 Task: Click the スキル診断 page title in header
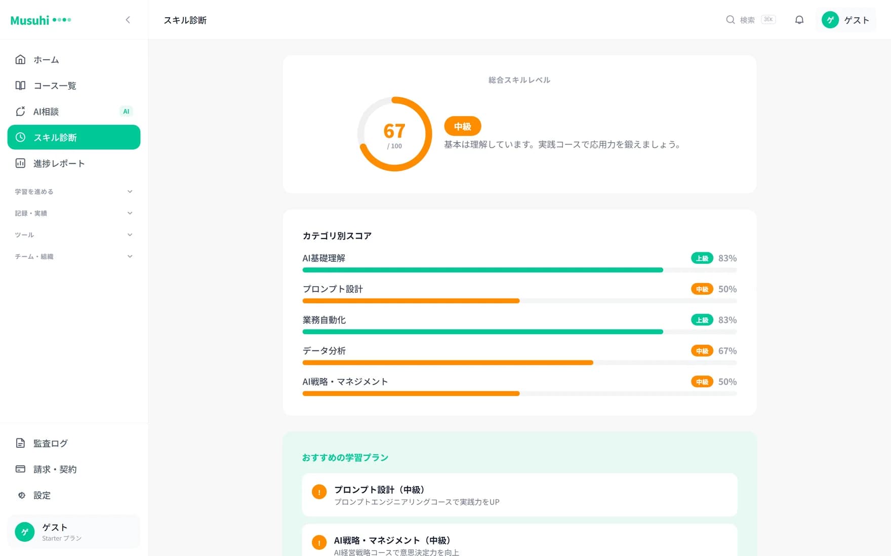pyautogui.click(x=185, y=20)
